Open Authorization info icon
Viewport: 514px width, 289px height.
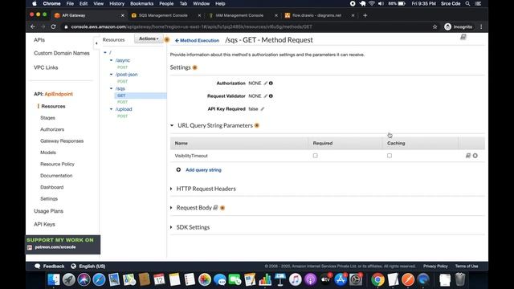(x=271, y=83)
